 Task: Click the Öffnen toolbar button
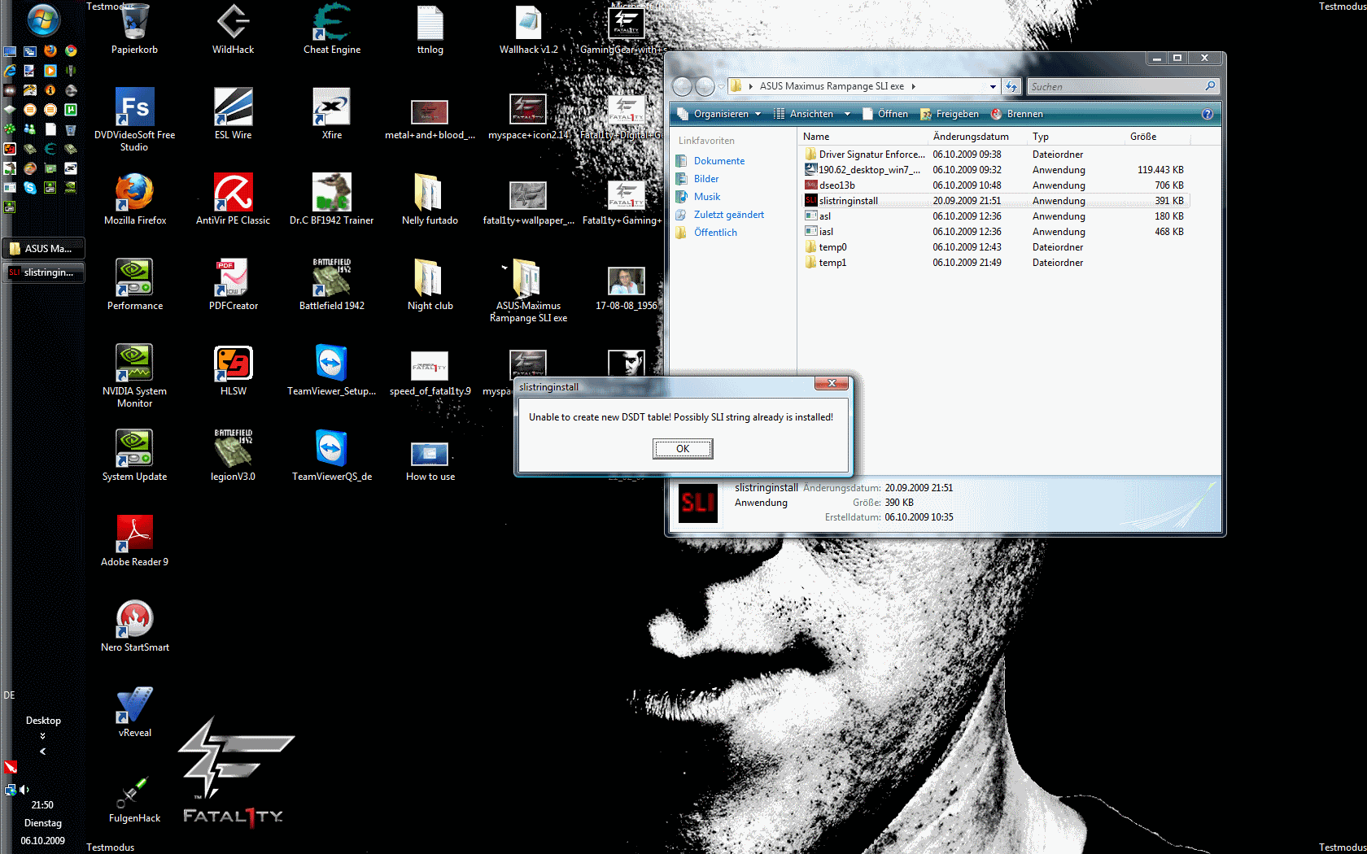(x=885, y=114)
